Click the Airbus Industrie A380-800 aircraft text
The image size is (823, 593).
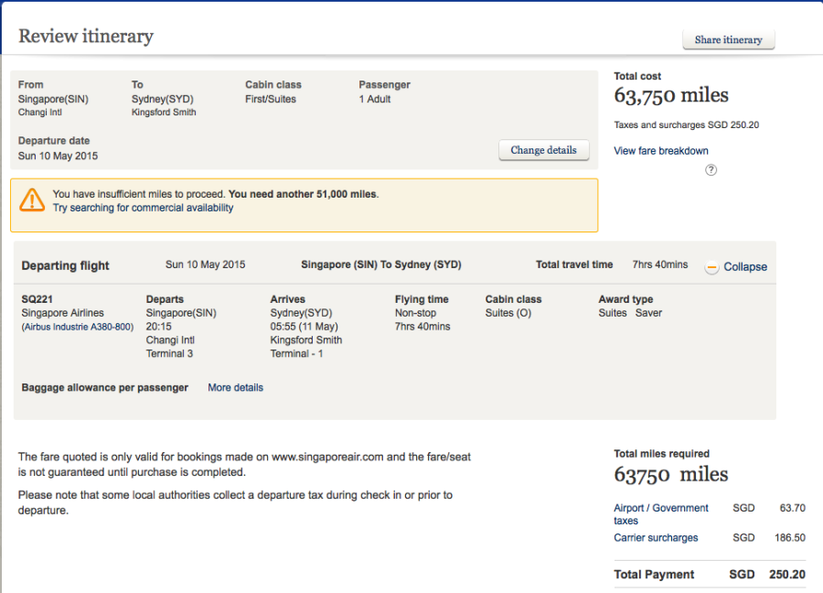[x=78, y=327]
